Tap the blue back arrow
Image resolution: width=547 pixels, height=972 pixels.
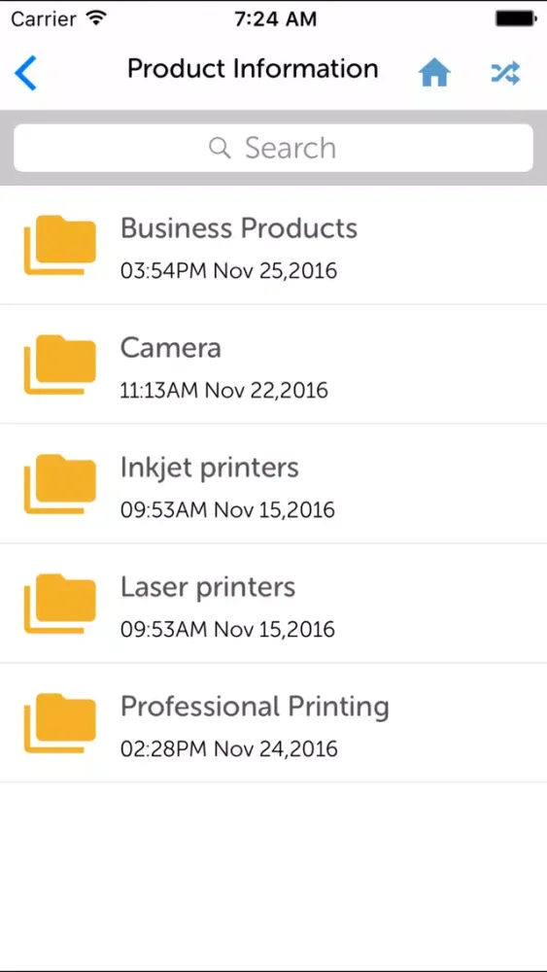click(25, 73)
